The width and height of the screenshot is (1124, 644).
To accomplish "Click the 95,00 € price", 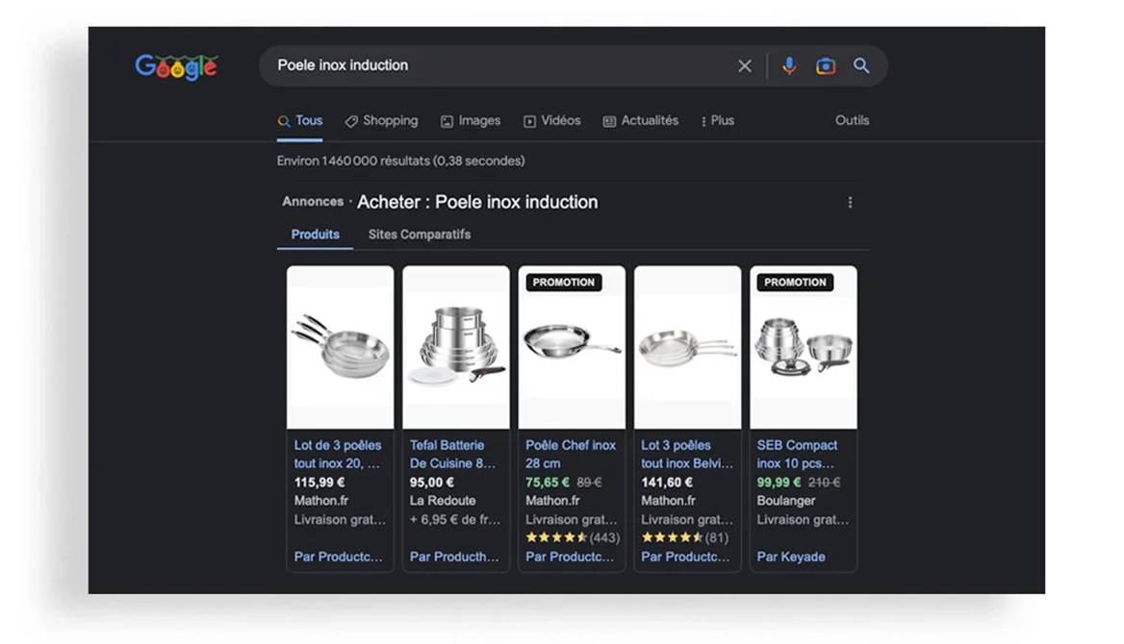I will (431, 483).
